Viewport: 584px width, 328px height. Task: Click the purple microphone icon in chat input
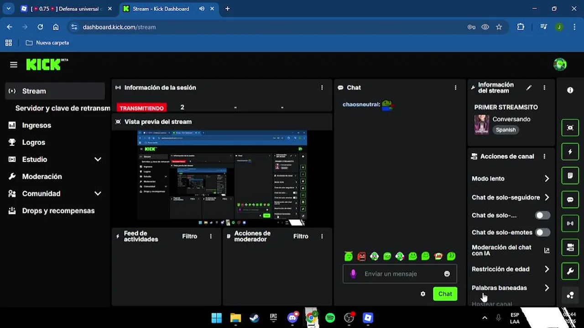(353, 274)
